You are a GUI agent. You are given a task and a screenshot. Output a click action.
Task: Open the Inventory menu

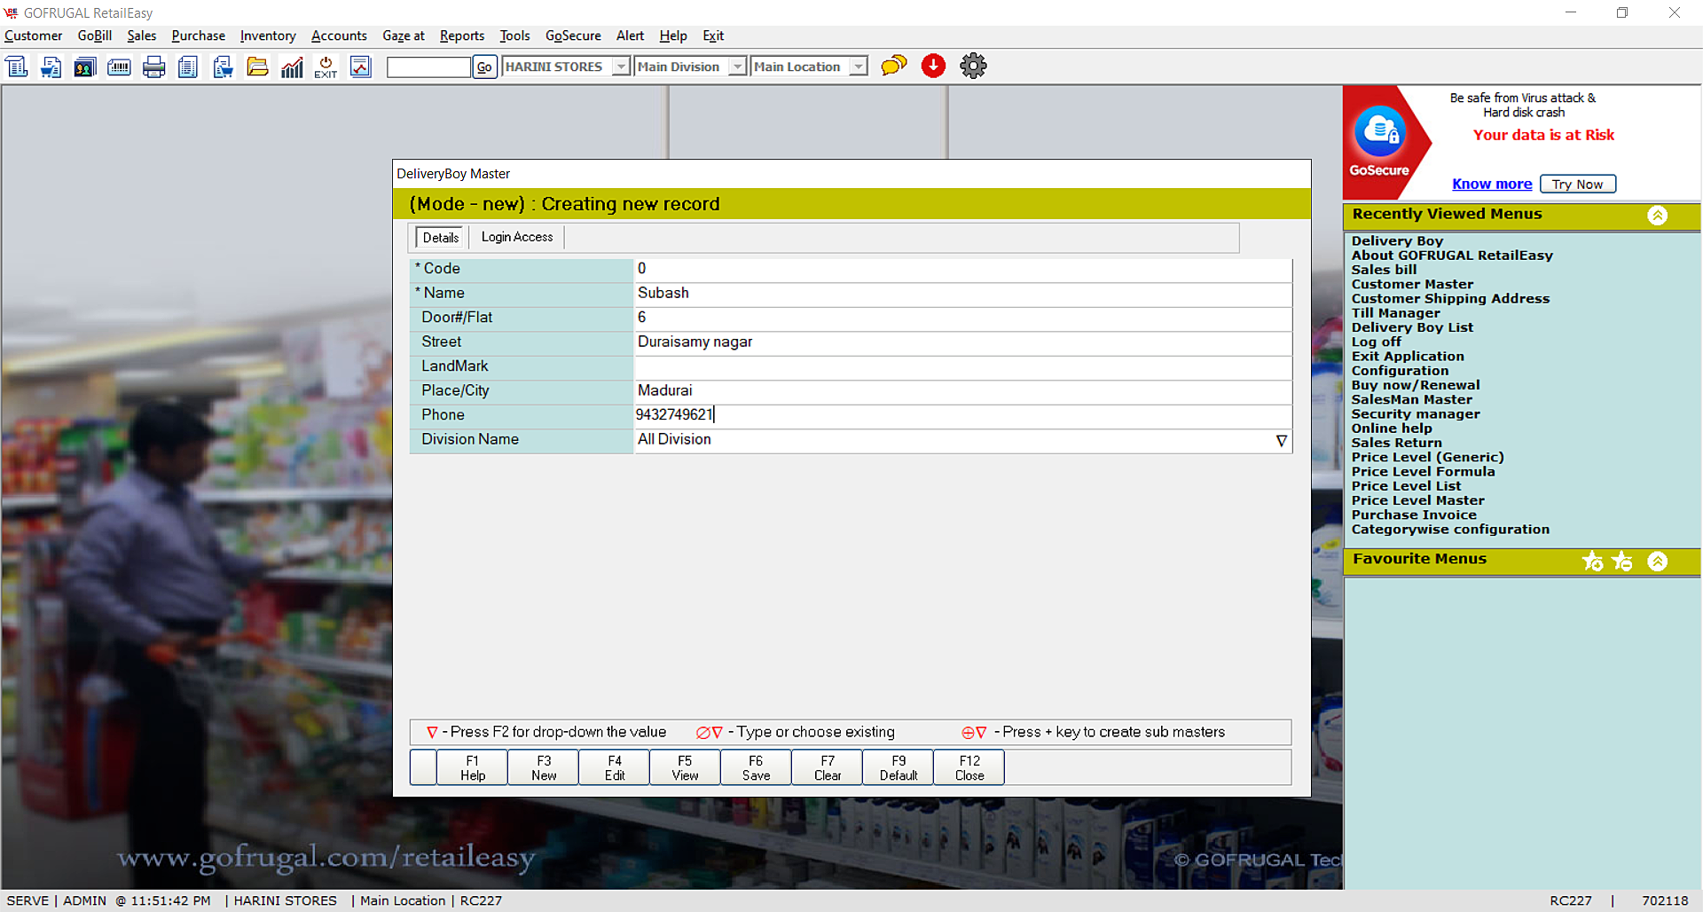click(268, 35)
